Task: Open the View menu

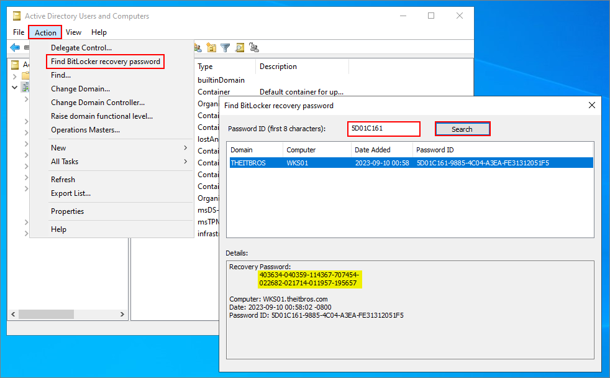Action: tap(73, 32)
